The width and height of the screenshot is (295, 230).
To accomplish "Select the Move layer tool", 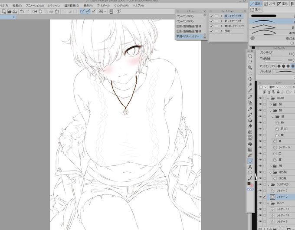I will click(250, 79).
